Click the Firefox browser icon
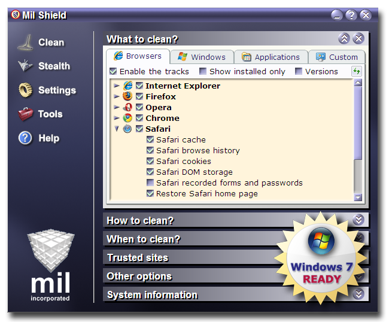Screen dimensions: 389x322 (x=127, y=96)
